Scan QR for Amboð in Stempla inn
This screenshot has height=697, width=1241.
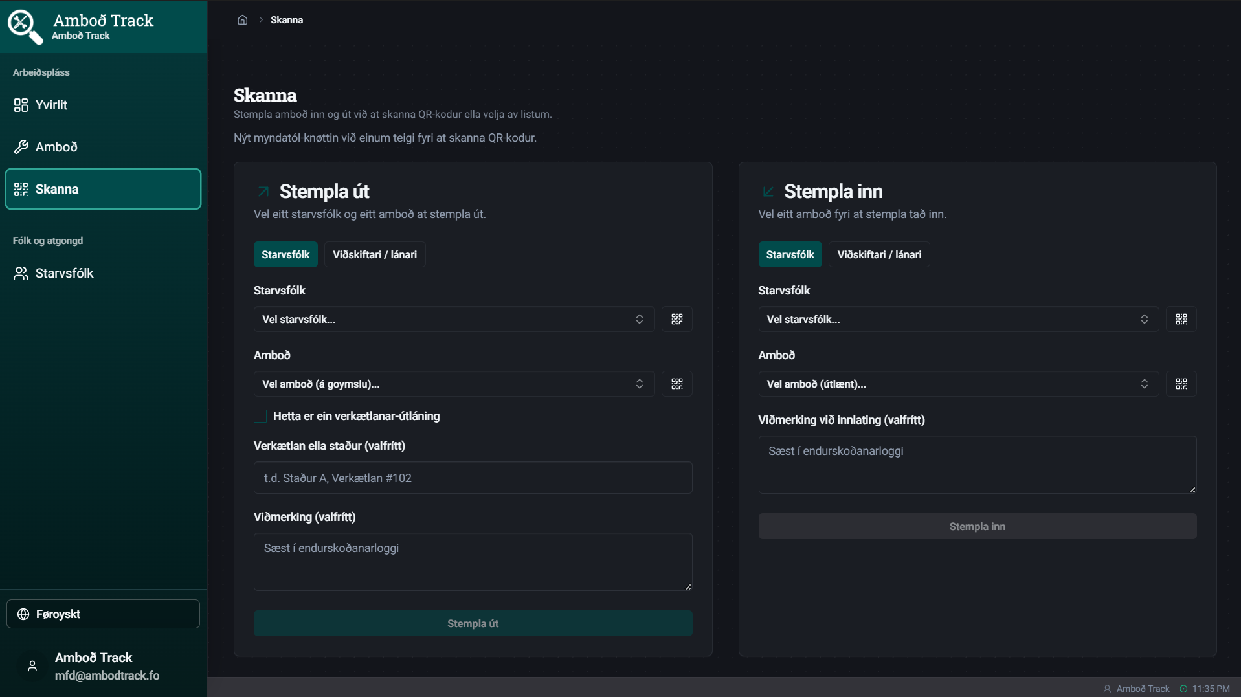point(1181,384)
